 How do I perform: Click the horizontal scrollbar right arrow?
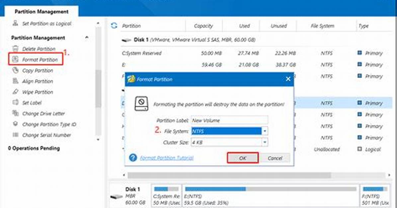389,175
